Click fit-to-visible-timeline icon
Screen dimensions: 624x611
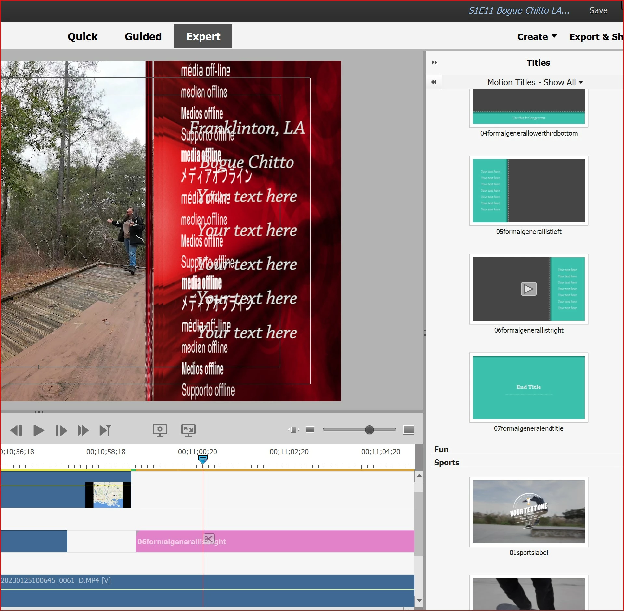tap(293, 430)
